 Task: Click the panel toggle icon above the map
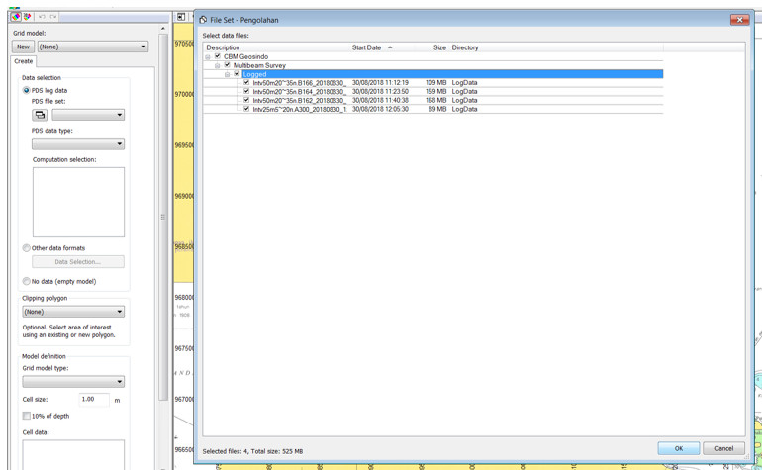coord(181,17)
